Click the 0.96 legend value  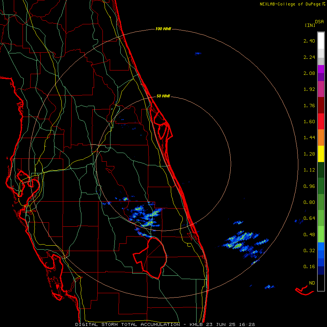309,186
